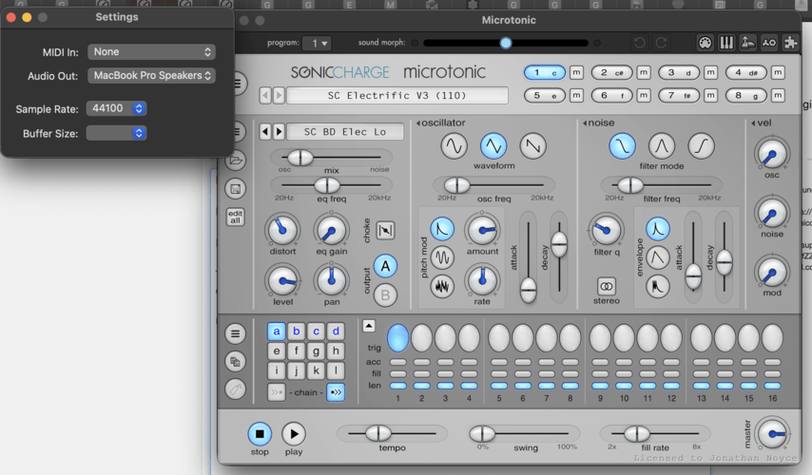Click the stop button
812x475 pixels.
point(260,433)
